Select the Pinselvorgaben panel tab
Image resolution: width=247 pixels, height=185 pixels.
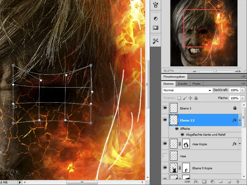[x=174, y=77]
